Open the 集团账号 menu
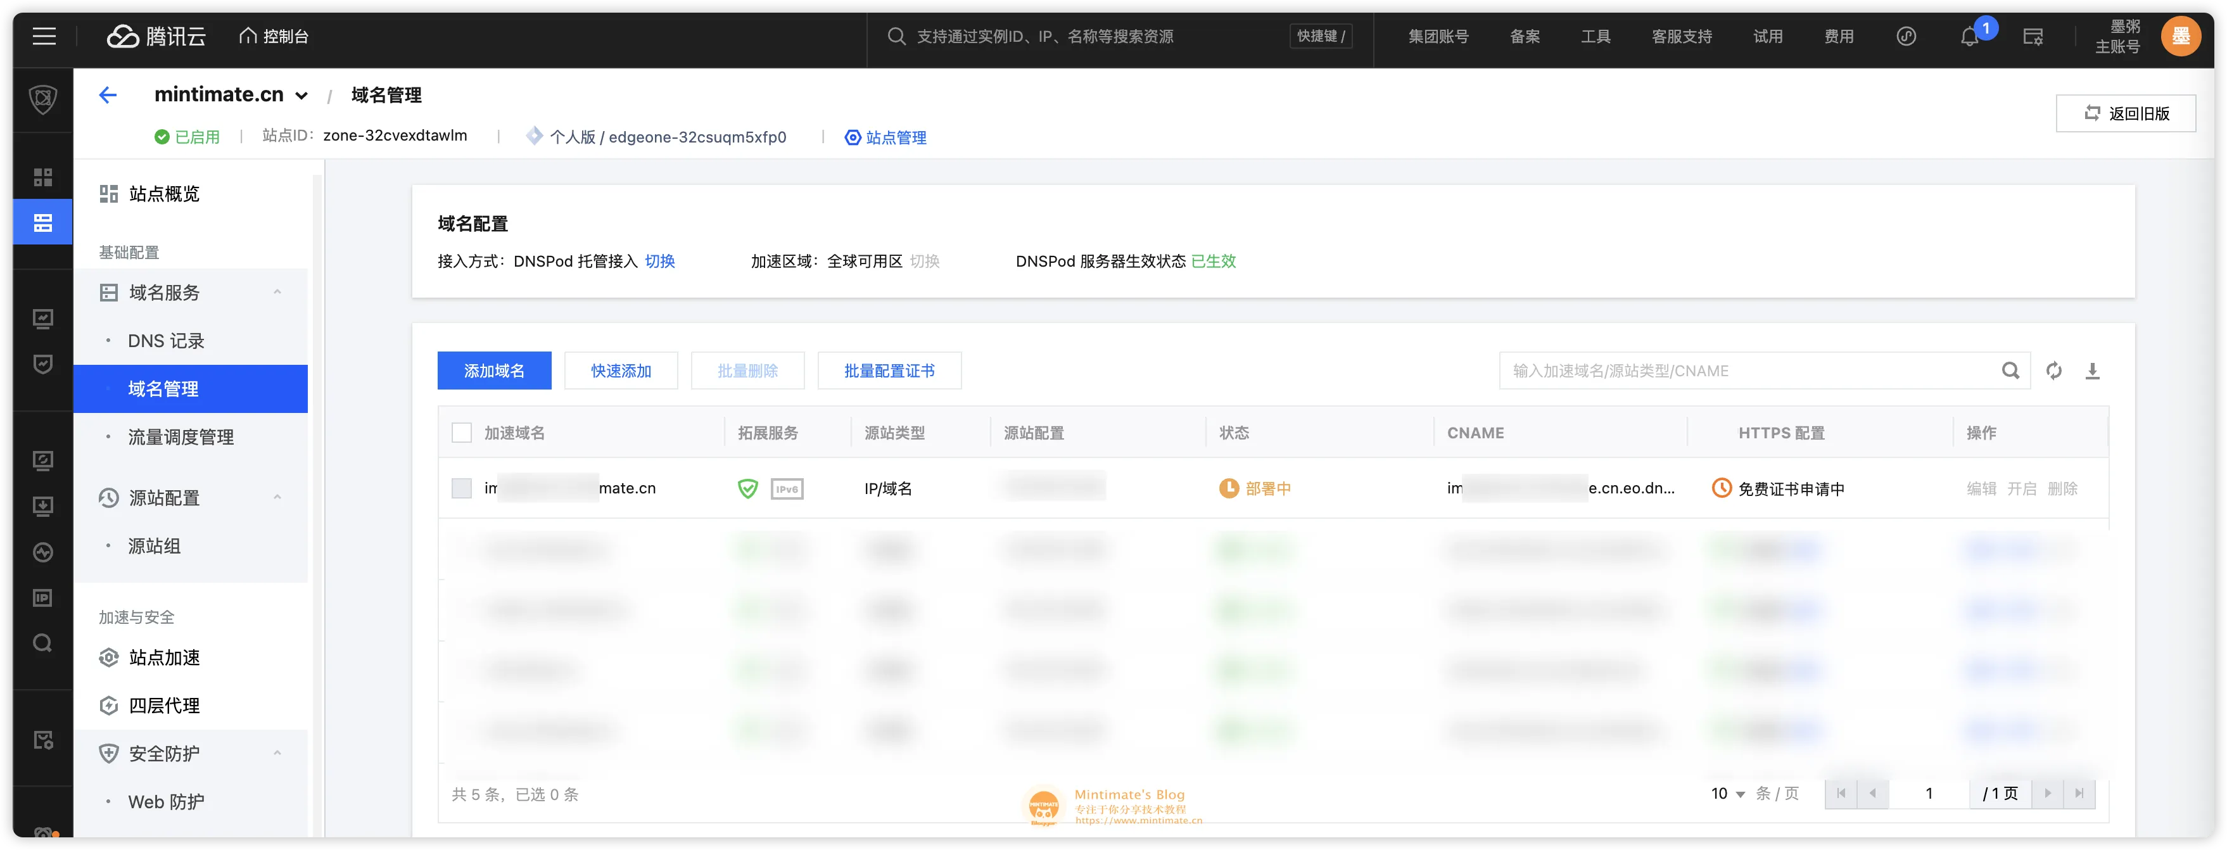The height and width of the screenshot is (850, 2227). click(1438, 36)
